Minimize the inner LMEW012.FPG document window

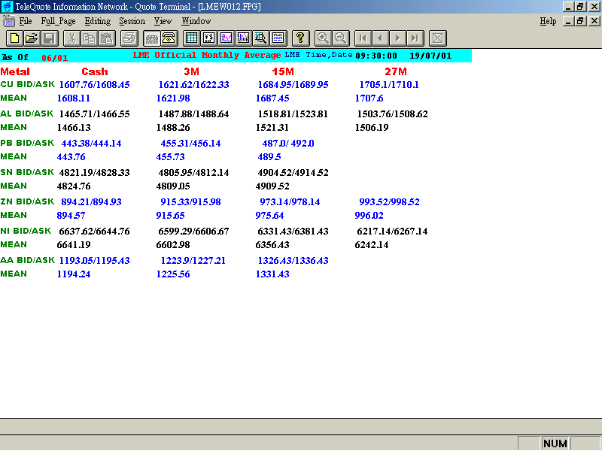tap(568, 21)
